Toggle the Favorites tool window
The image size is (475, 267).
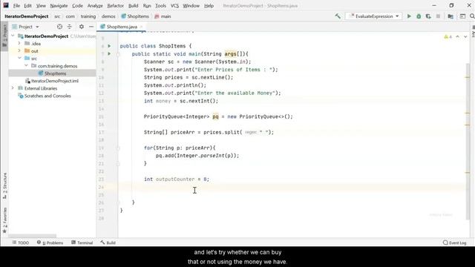pyautogui.click(x=4, y=220)
